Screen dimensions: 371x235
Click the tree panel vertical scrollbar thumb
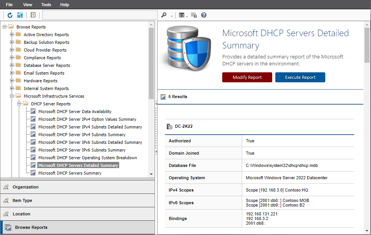(151, 63)
